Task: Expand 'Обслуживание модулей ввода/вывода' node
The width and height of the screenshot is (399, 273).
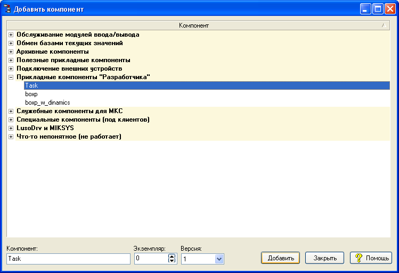Action: tap(11, 35)
